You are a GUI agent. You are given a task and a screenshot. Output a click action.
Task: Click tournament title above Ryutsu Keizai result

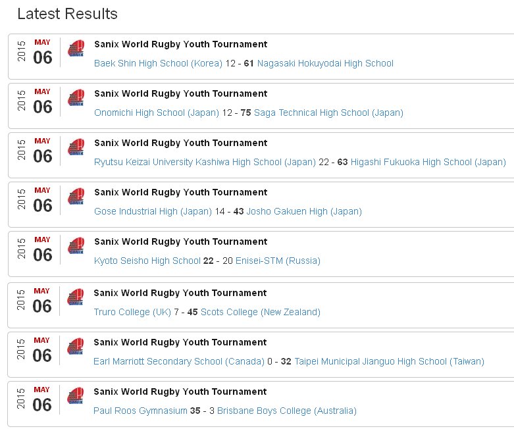[180, 143]
